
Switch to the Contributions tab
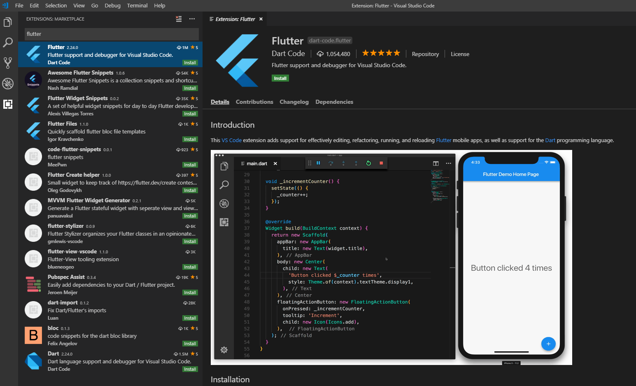tap(254, 102)
